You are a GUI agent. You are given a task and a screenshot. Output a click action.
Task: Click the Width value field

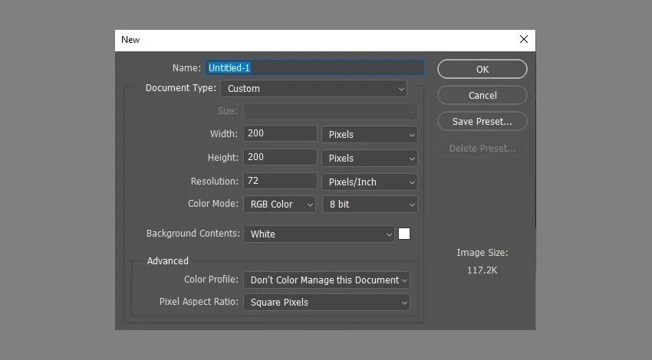click(x=281, y=133)
